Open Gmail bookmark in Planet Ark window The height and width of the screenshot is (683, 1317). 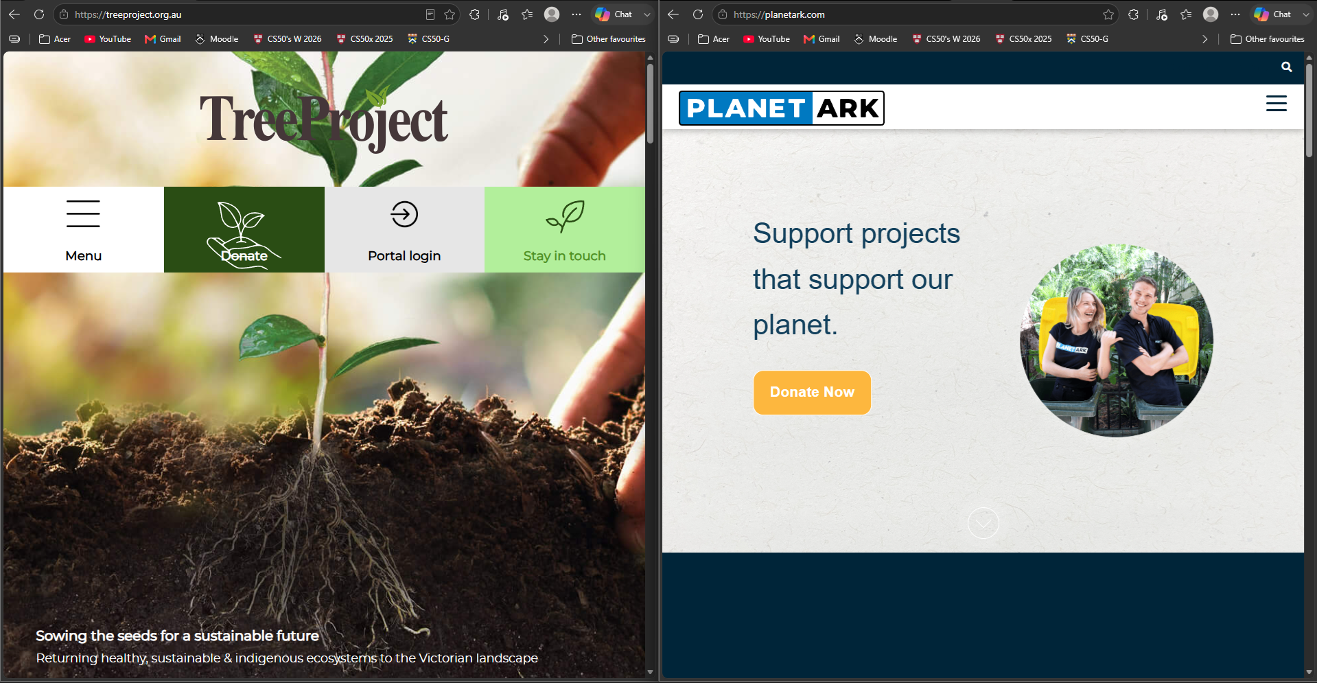coord(821,39)
